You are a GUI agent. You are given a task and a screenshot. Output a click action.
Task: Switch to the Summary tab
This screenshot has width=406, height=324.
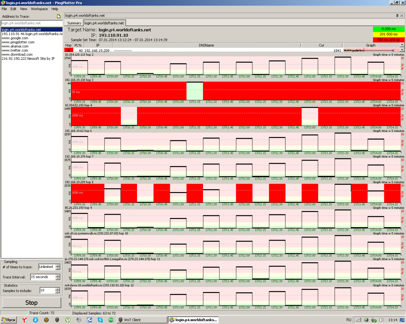(74, 23)
